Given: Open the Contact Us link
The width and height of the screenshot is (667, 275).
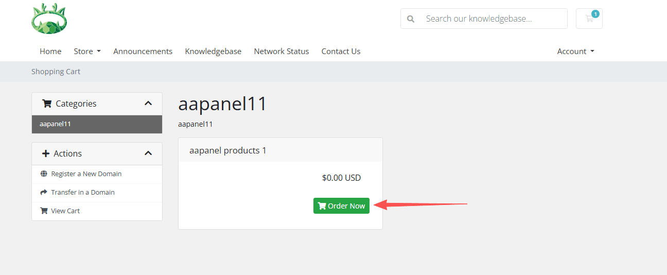Looking at the screenshot, I should [341, 51].
